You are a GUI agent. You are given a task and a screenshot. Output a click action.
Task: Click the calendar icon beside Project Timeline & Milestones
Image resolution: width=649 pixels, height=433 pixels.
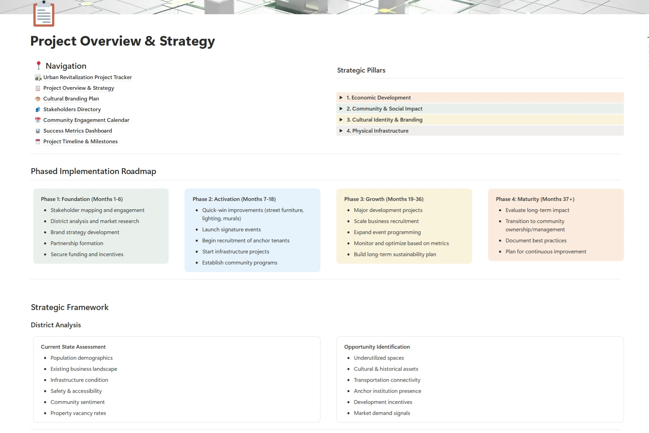click(38, 142)
